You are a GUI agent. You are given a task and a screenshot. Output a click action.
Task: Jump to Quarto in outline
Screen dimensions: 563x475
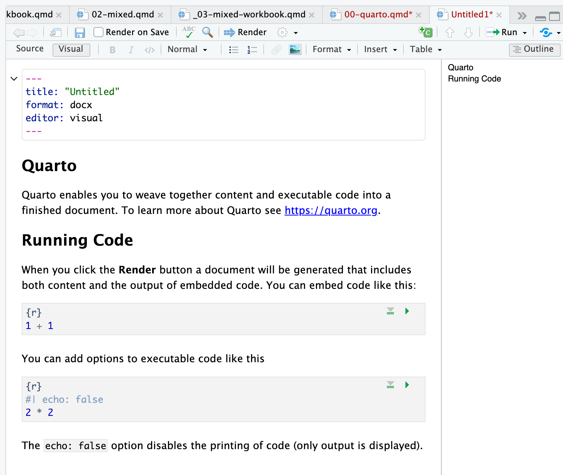pos(460,68)
